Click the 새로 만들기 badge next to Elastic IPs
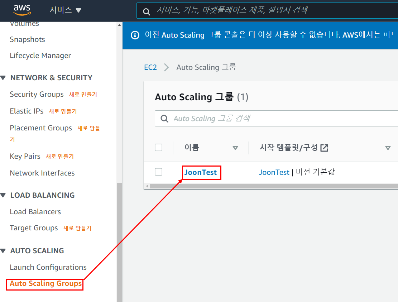 point(63,111)
